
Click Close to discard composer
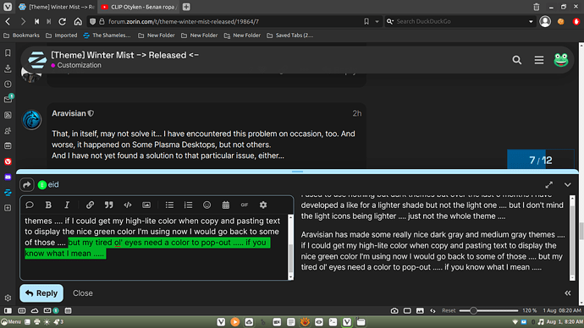point(83,293)
